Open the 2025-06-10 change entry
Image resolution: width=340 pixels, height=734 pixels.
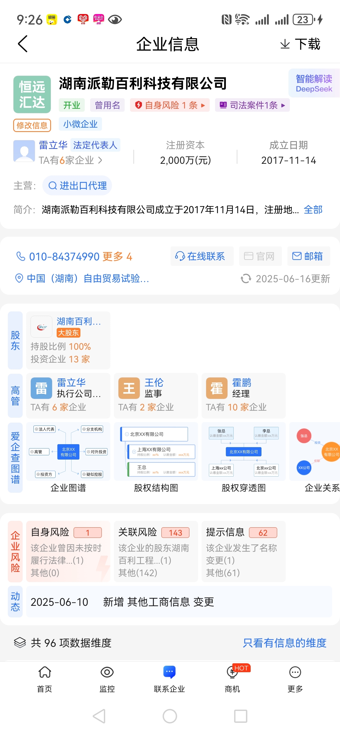pyautogui.click(x=179, y=602)
